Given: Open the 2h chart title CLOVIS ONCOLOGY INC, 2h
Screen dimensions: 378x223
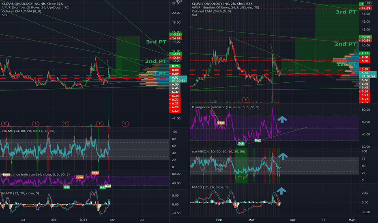Looking at the screenshot, I should tap(222, 4).
